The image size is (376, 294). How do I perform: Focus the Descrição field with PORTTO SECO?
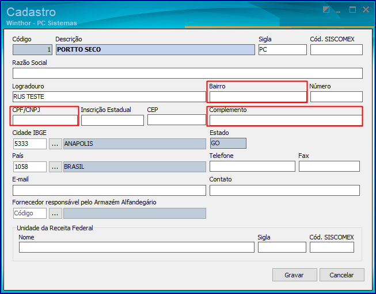(155, 50)
